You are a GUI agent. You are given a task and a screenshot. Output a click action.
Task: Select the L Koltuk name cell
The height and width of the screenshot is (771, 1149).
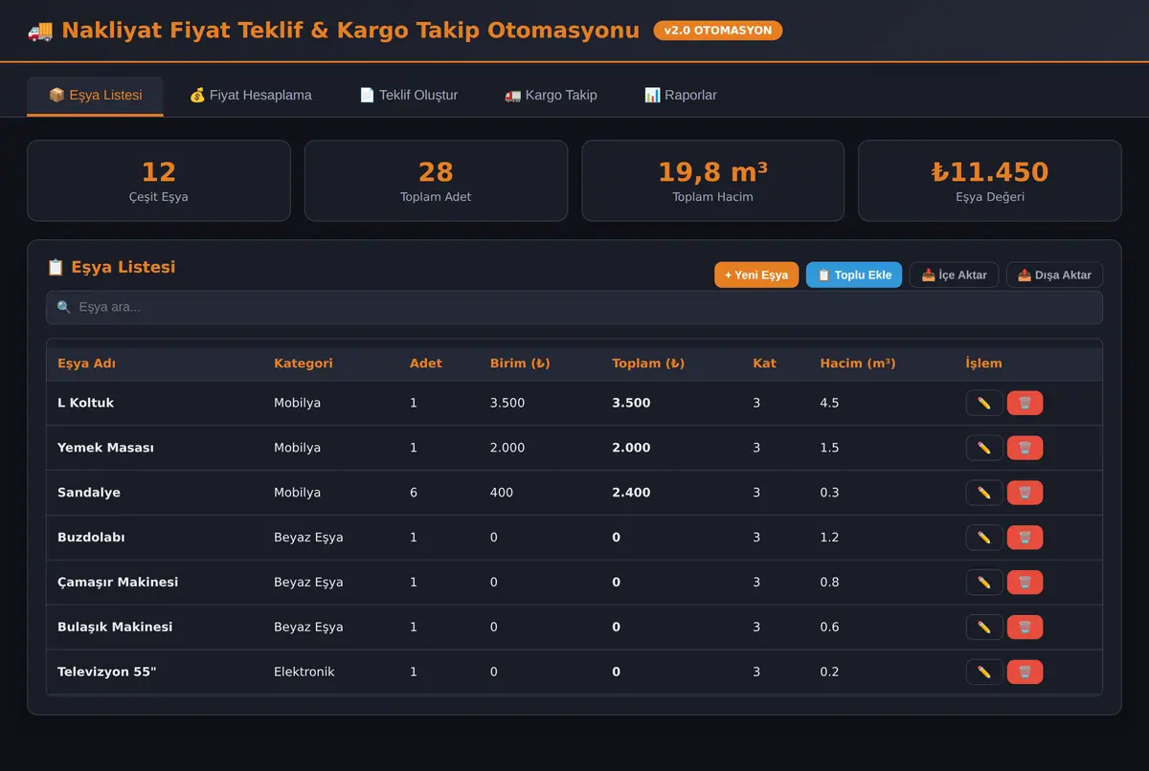(x=85, y=403)
